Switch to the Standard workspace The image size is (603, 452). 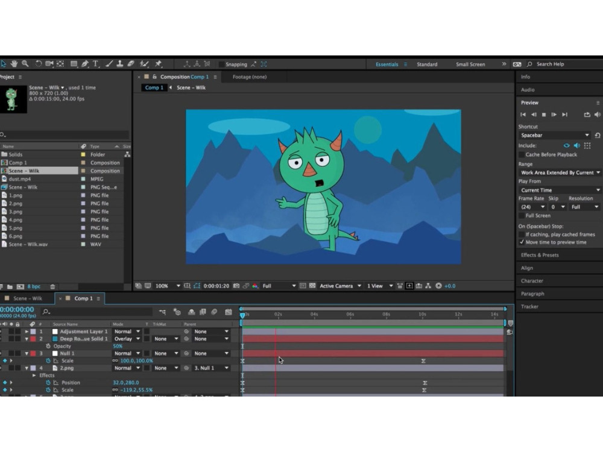click(427, 64)
